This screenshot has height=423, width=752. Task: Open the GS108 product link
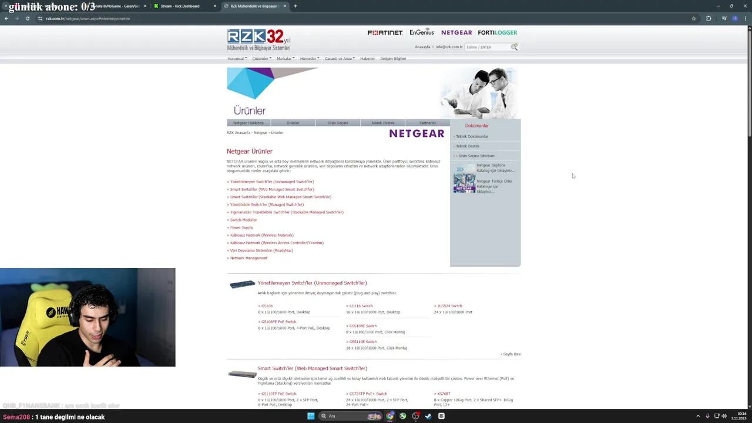[266, 306]
